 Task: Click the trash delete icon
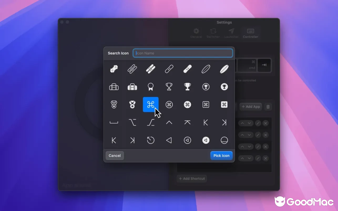(268, 107)
